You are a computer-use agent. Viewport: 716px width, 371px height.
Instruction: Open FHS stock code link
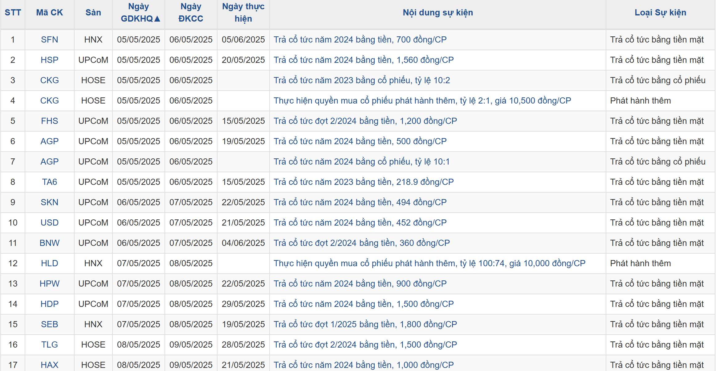(x=49, y=121)
